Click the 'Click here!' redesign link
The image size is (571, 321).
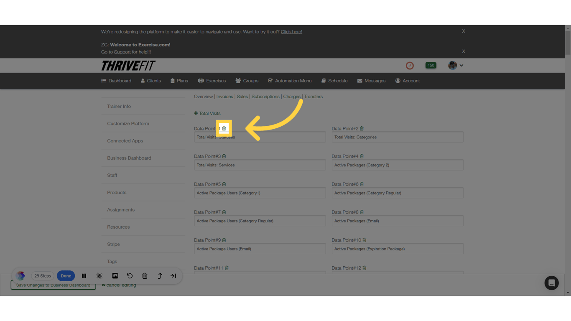(x=291, y=32)
